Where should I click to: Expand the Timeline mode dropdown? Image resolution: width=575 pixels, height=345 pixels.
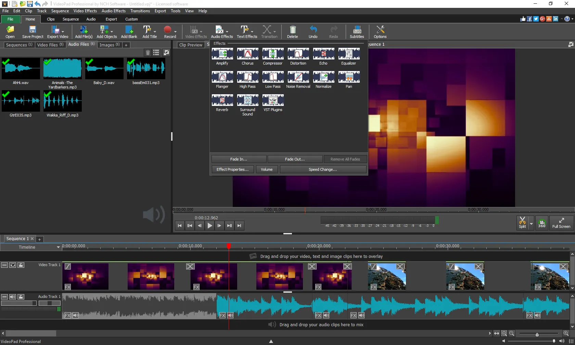[x=58, y=247]
